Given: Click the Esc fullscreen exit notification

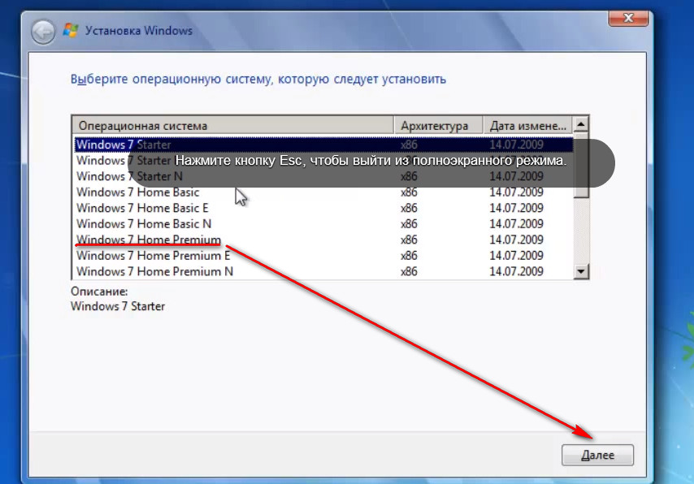Looking at the screenshot, I should coord(371,162).
